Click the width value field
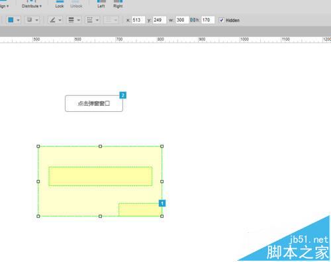The image size is (331, 262). coord(182,20)
